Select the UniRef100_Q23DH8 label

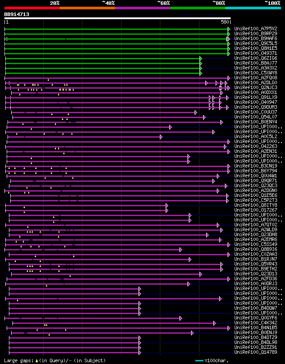pos(256,234)
